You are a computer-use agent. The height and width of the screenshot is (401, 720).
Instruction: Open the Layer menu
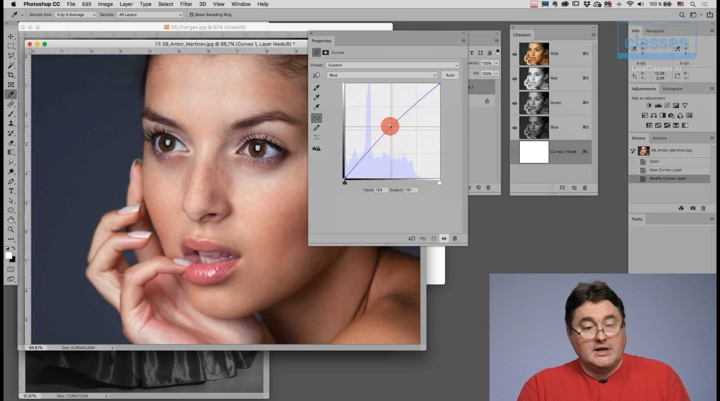pyautogui.click(x=126, y=4)
